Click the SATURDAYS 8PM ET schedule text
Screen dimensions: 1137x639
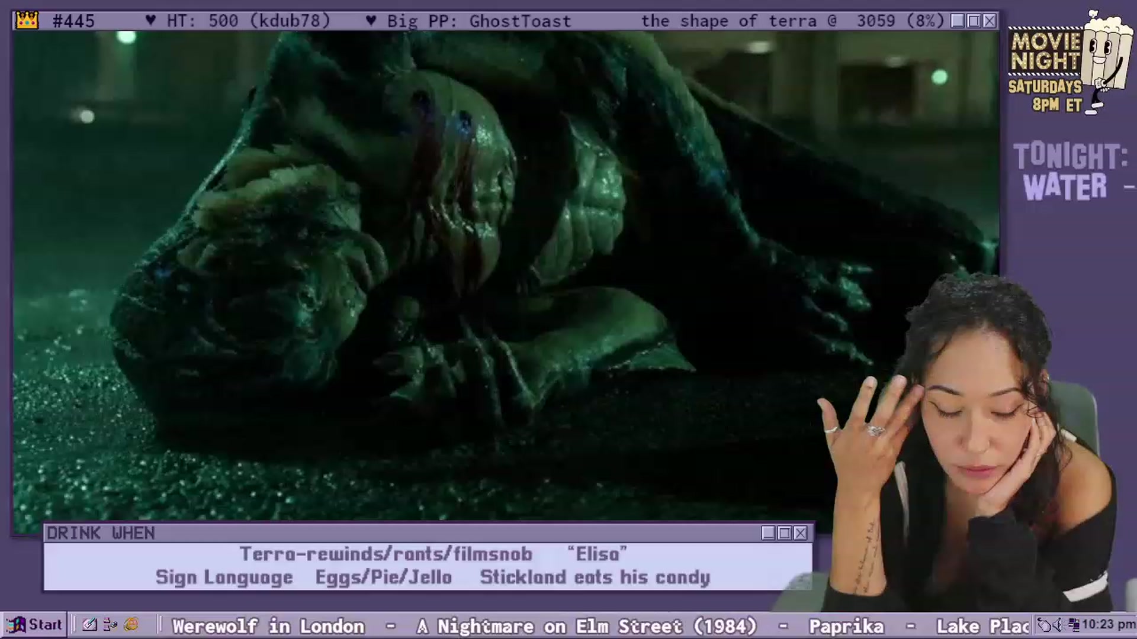pyautogui.click(x=1046, y=96)
